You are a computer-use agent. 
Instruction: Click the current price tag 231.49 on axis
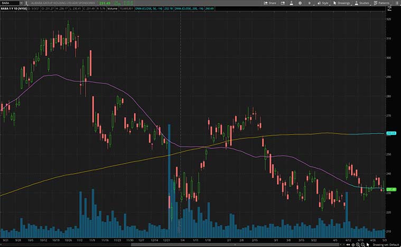(x=391, y=189)
